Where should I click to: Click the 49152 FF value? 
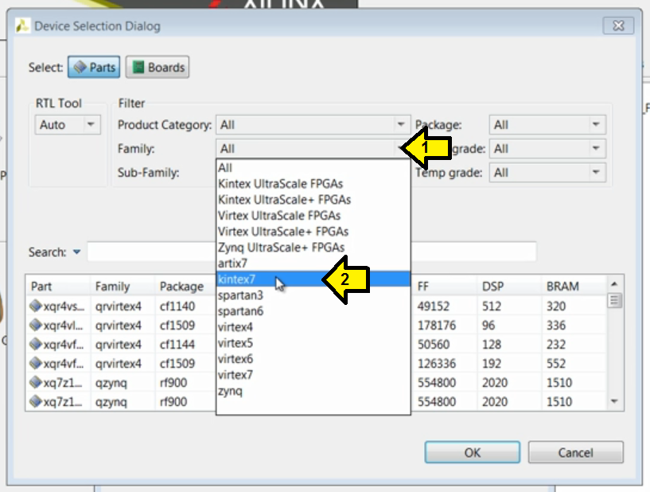(433, 307)
